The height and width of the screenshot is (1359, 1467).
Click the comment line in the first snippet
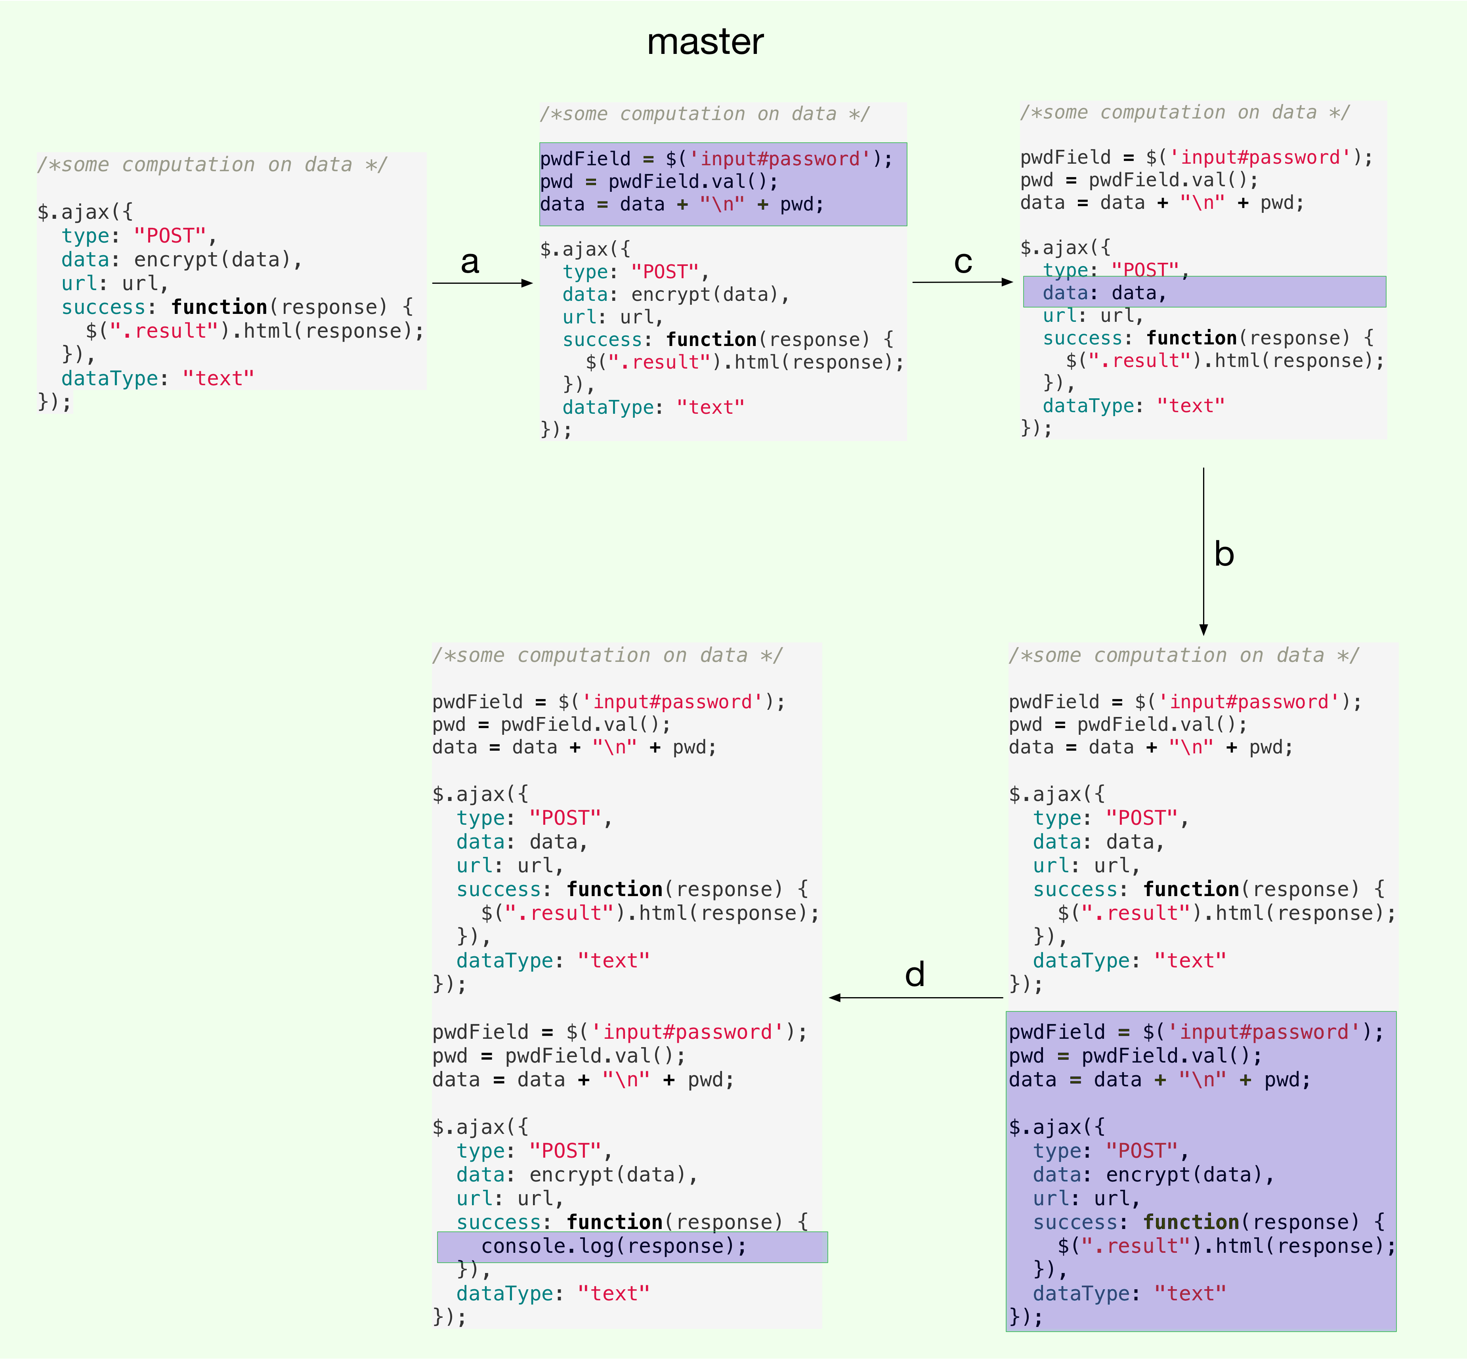coord(212,165)
